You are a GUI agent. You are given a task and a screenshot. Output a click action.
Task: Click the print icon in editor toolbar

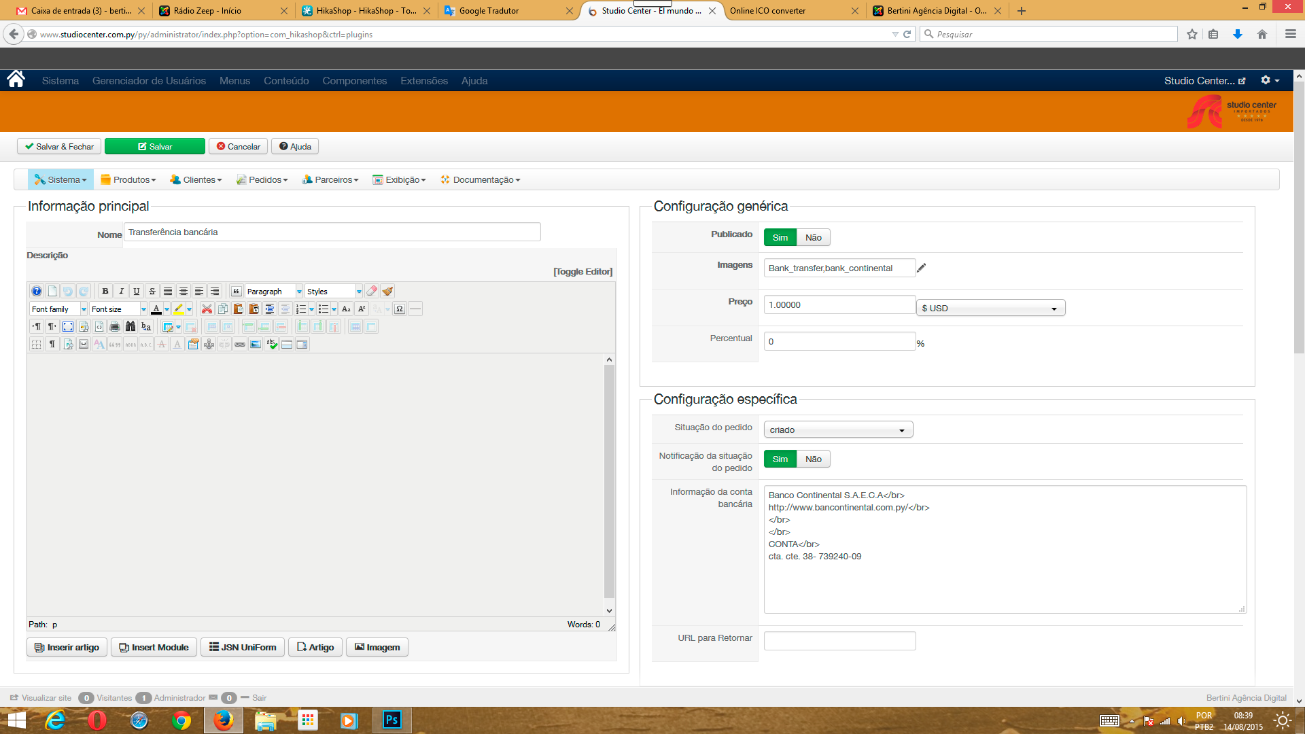click(x=115, y=327)
